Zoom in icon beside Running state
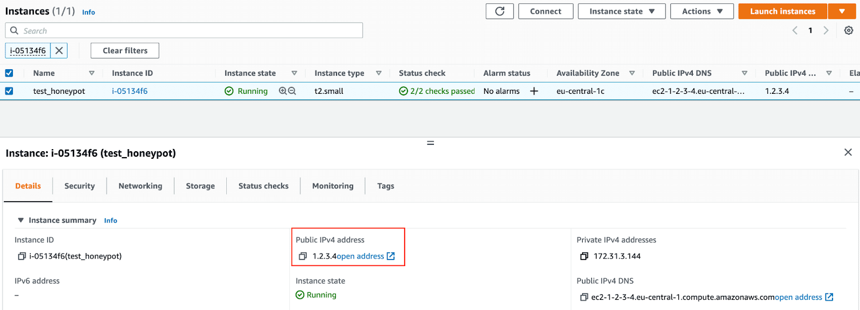The height and width of the screenshot is (310, 860). [x=283, y=91]
